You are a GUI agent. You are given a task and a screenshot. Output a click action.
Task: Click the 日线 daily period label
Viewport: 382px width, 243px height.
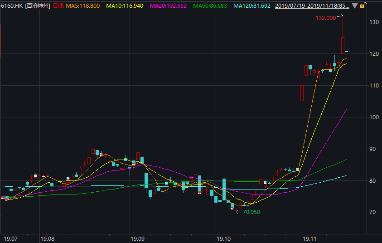58,6
